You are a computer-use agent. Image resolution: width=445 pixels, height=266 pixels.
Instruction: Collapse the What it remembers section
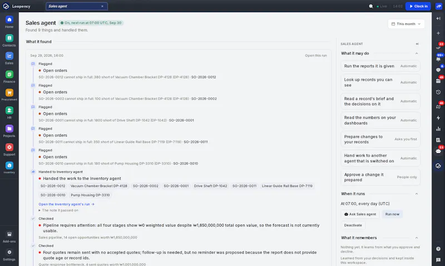pyautogui.click(x=416, y=238)
